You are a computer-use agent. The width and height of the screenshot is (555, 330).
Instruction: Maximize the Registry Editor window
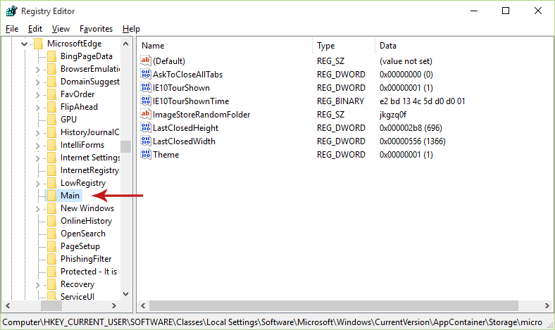coord(506,11)
